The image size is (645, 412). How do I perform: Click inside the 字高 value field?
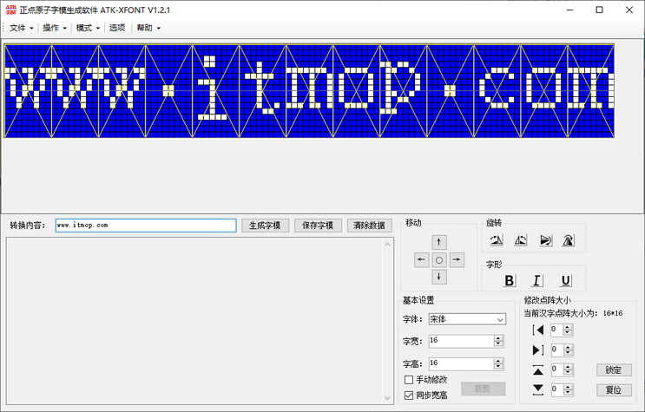click(461, 363)
